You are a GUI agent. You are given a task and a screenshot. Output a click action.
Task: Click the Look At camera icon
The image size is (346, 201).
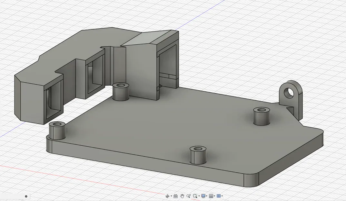pyautogui.click(x=175, y=196)
